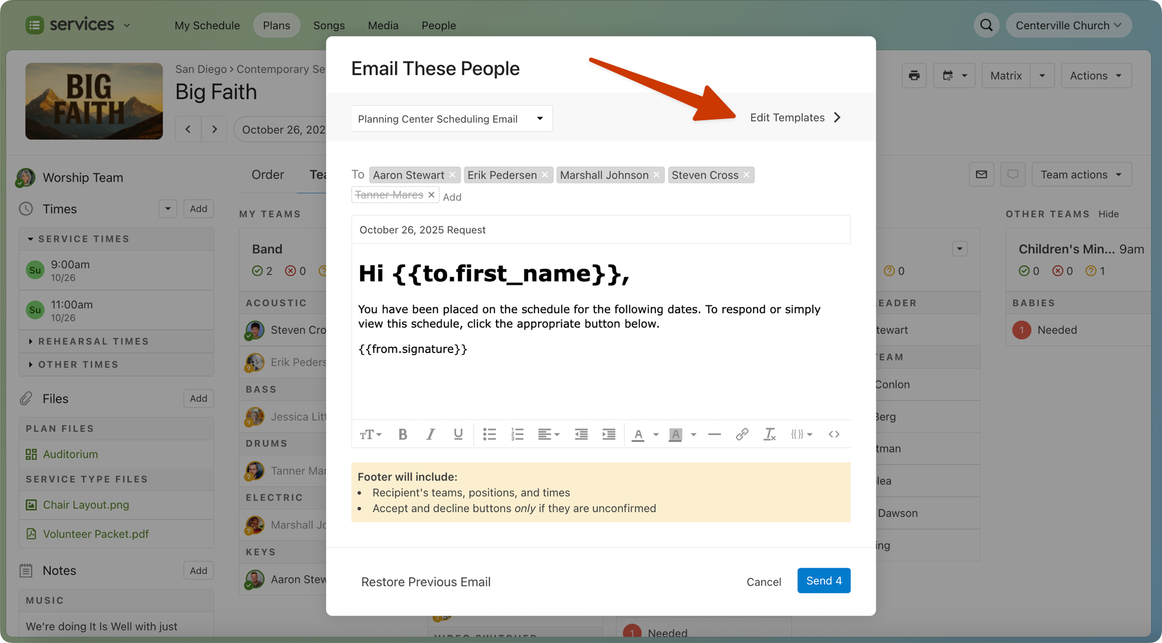This screenshot has width=1162, height=643.
Task: Remove Steven Cross recipient tag
Action: [x=747, y=175]
